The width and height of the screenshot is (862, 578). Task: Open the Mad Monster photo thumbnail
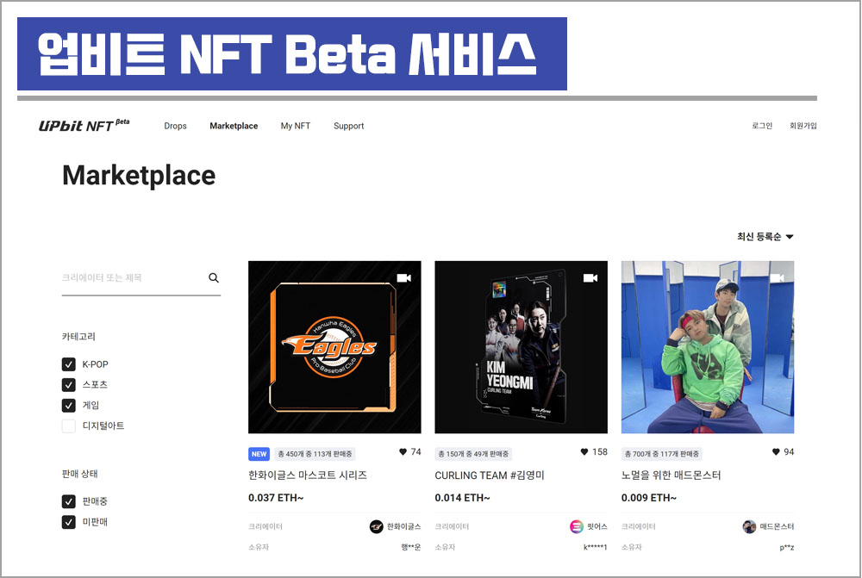click(x=708, y=347)
